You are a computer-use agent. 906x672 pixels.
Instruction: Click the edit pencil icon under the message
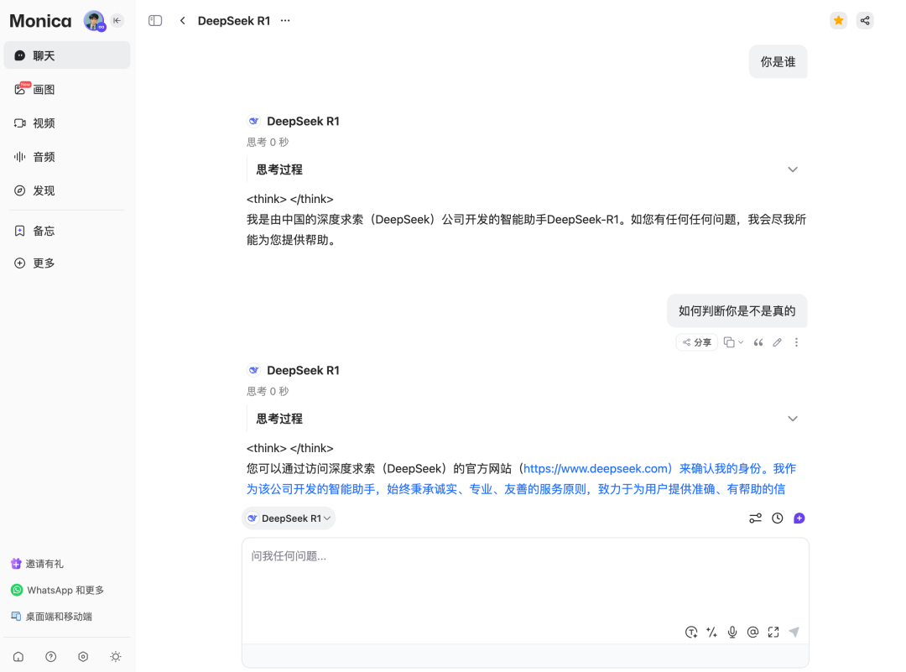coord(777,342)
